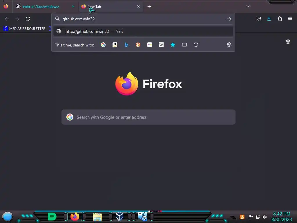
Task: Visit http://github.com/win32 suggestion
Action: point(143,31)
